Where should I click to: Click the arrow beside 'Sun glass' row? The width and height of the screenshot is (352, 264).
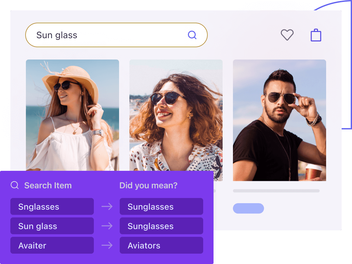point(107,226)
